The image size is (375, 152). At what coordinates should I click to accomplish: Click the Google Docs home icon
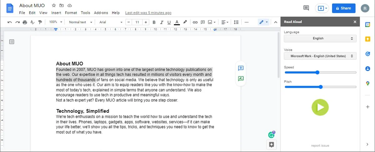10,8
